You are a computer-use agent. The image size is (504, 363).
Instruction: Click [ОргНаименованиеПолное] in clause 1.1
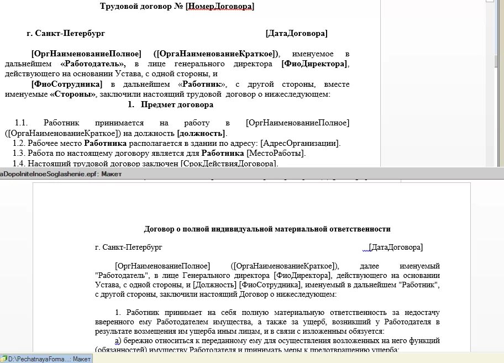[x=297, y=123]
